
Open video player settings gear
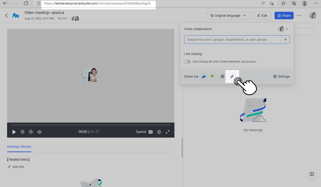point(159,132)
